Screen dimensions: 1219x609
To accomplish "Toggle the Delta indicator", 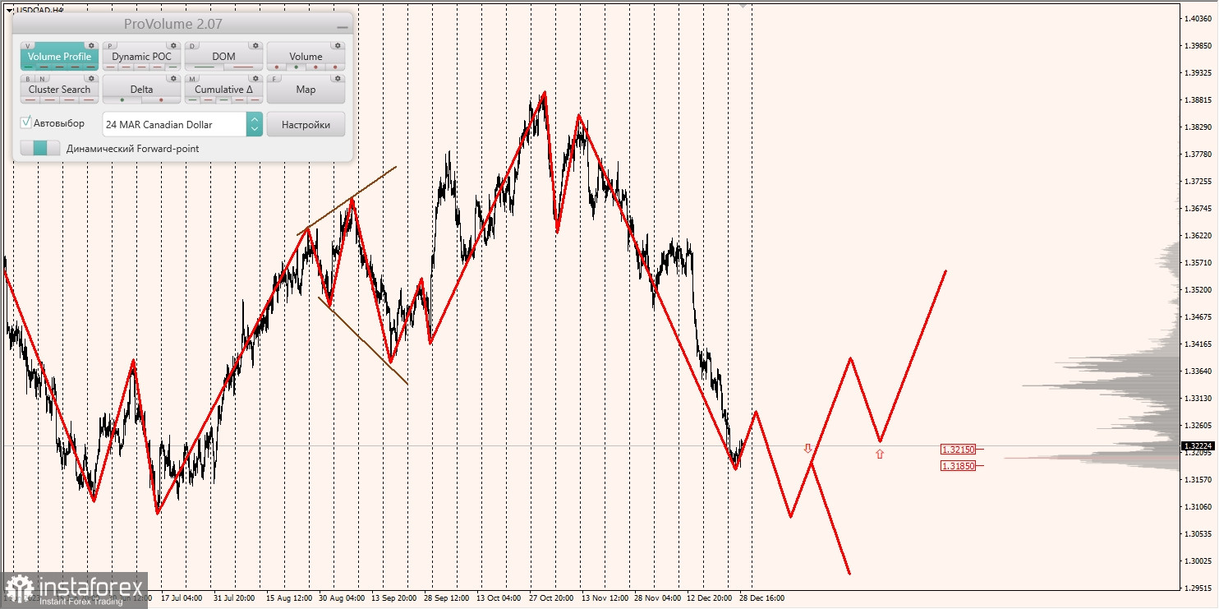I will tap(141, 89).
